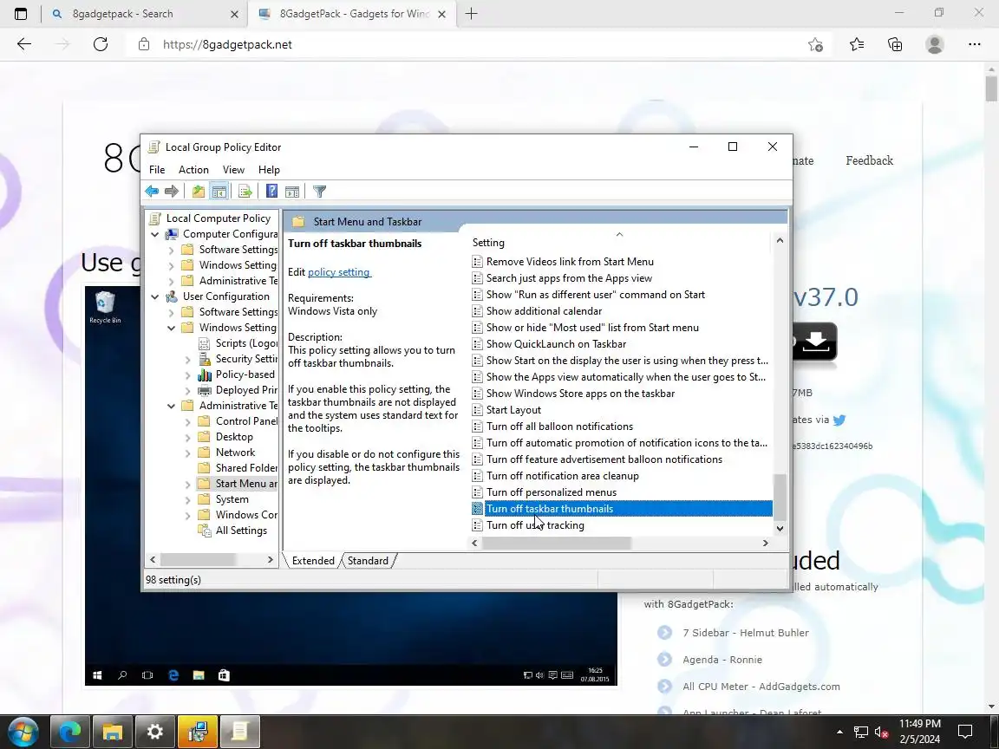Open the browser Settings and more menu
The image size is (999, 749).
(975, 44)
